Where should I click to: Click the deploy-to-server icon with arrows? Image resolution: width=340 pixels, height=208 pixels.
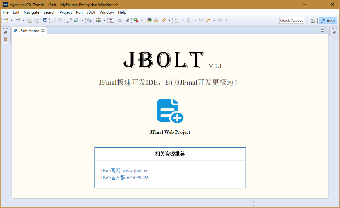tap(69, 20)
